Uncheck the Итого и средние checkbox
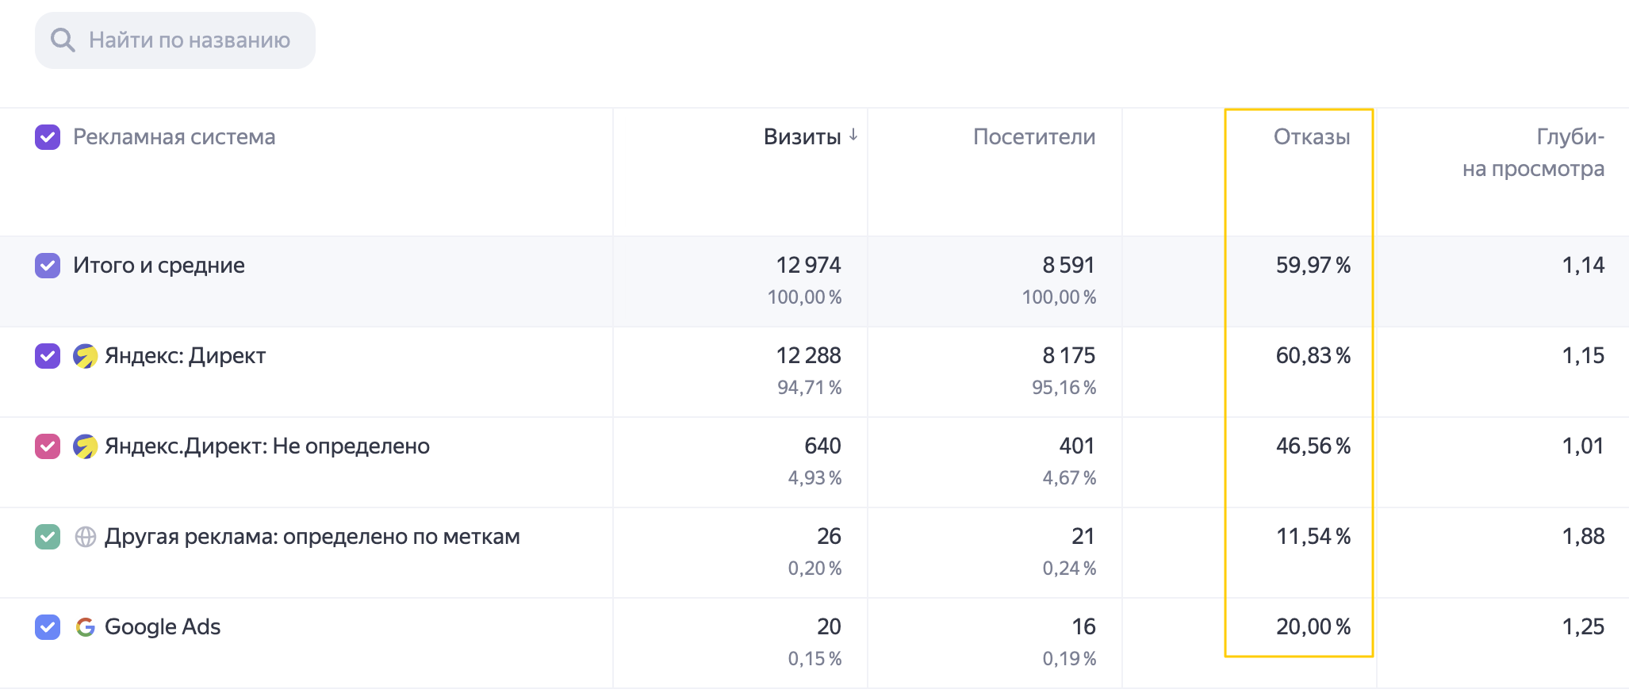1629x693 pixels. coord(48,266)
